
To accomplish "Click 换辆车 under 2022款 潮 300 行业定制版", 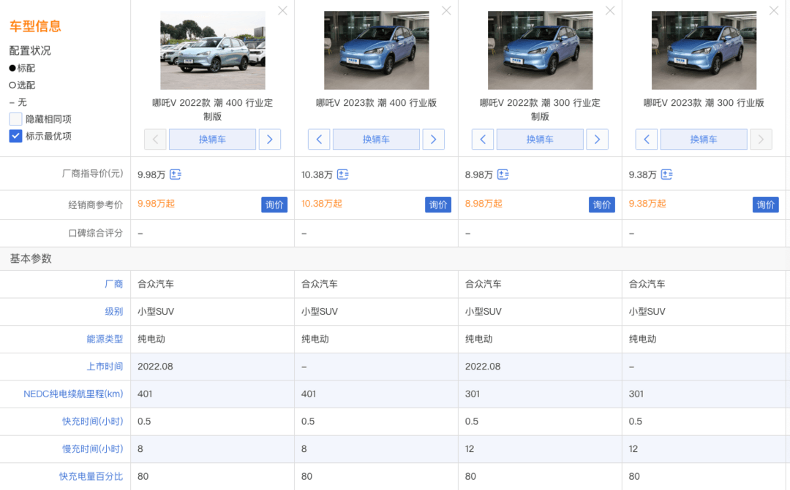I will click(540, 139).
